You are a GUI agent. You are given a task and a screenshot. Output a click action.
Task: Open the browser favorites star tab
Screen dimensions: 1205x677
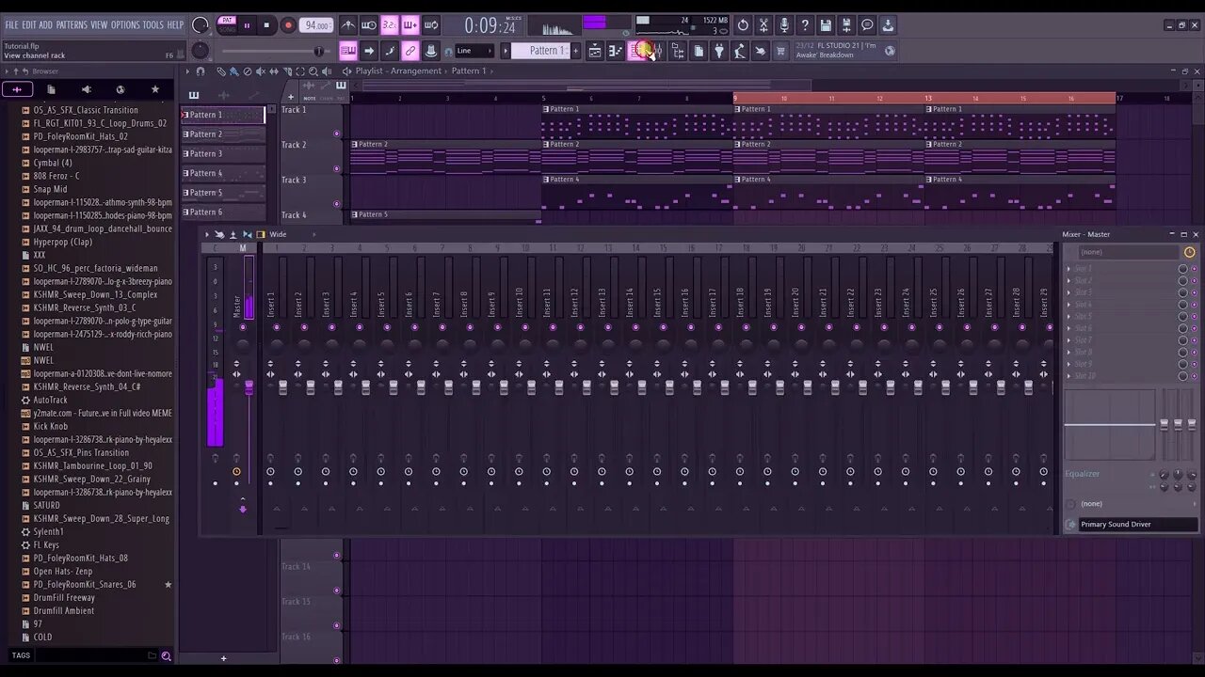tap(155, 89)
